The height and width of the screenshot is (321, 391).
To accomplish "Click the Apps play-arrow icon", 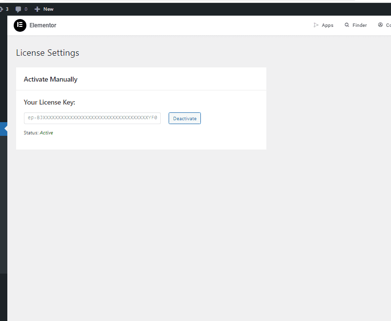I will (x=316, y=25).
